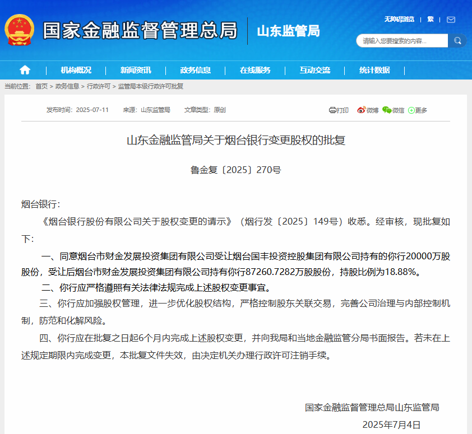Open 统计数据 menu
This screenshot has width=472, height=434.
click(374, 70)
